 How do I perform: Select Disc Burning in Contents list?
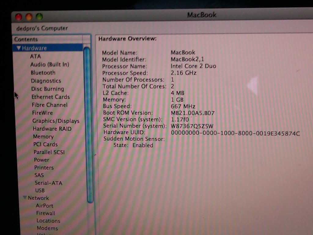[47, 89]
